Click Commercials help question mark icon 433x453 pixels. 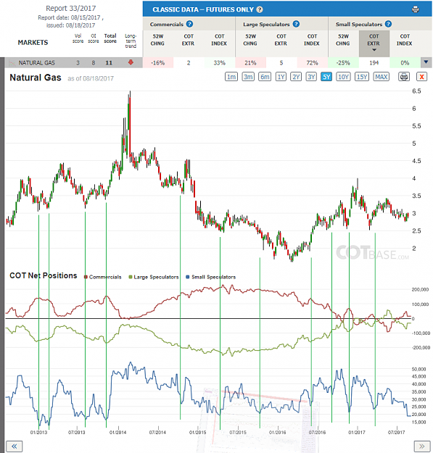pos(189,24)
